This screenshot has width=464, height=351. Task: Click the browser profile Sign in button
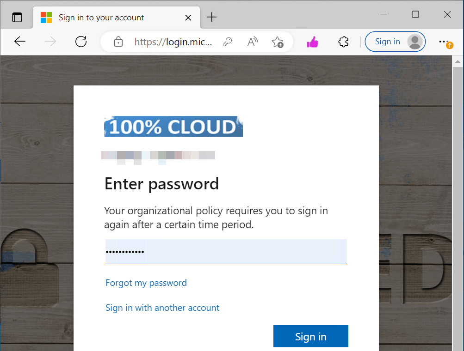(395, 42)
